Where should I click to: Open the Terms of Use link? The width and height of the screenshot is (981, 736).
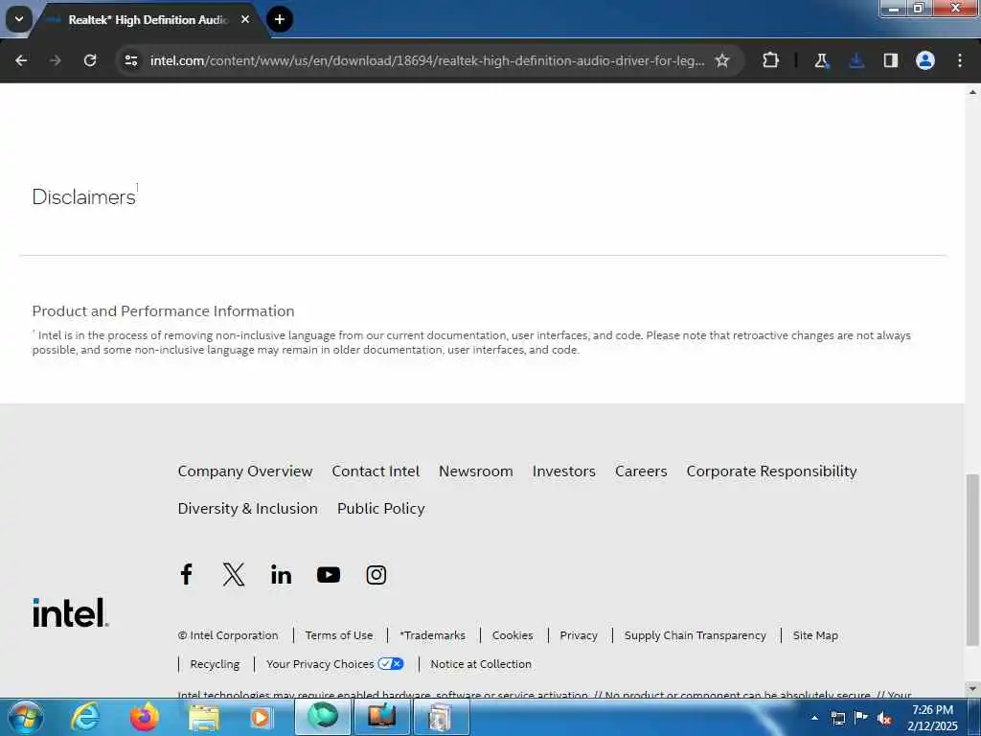[339, 635]
